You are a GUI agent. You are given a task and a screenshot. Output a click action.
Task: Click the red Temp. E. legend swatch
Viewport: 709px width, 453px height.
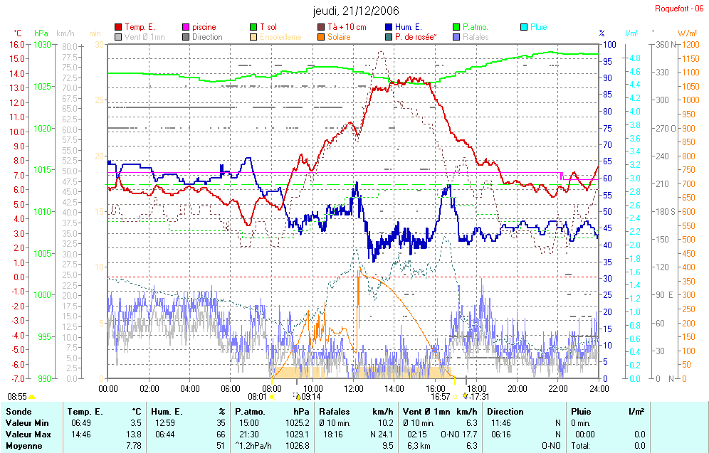tap(118, 27)
